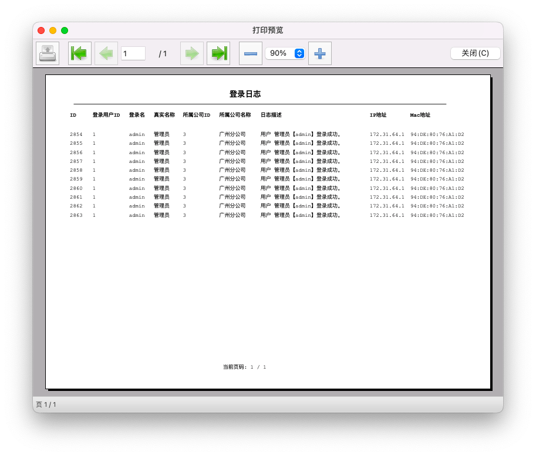Select ID cell 2855
The height and width of the screenshot is (456, 536).
coord(76,144)
